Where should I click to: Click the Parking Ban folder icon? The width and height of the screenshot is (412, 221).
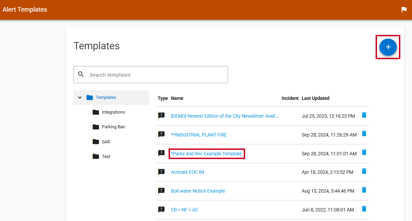pos(96,127)
